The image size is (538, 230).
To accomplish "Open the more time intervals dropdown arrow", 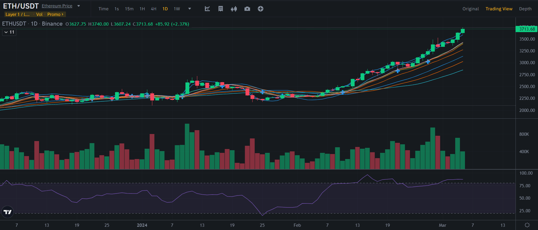I will (190, 9).
